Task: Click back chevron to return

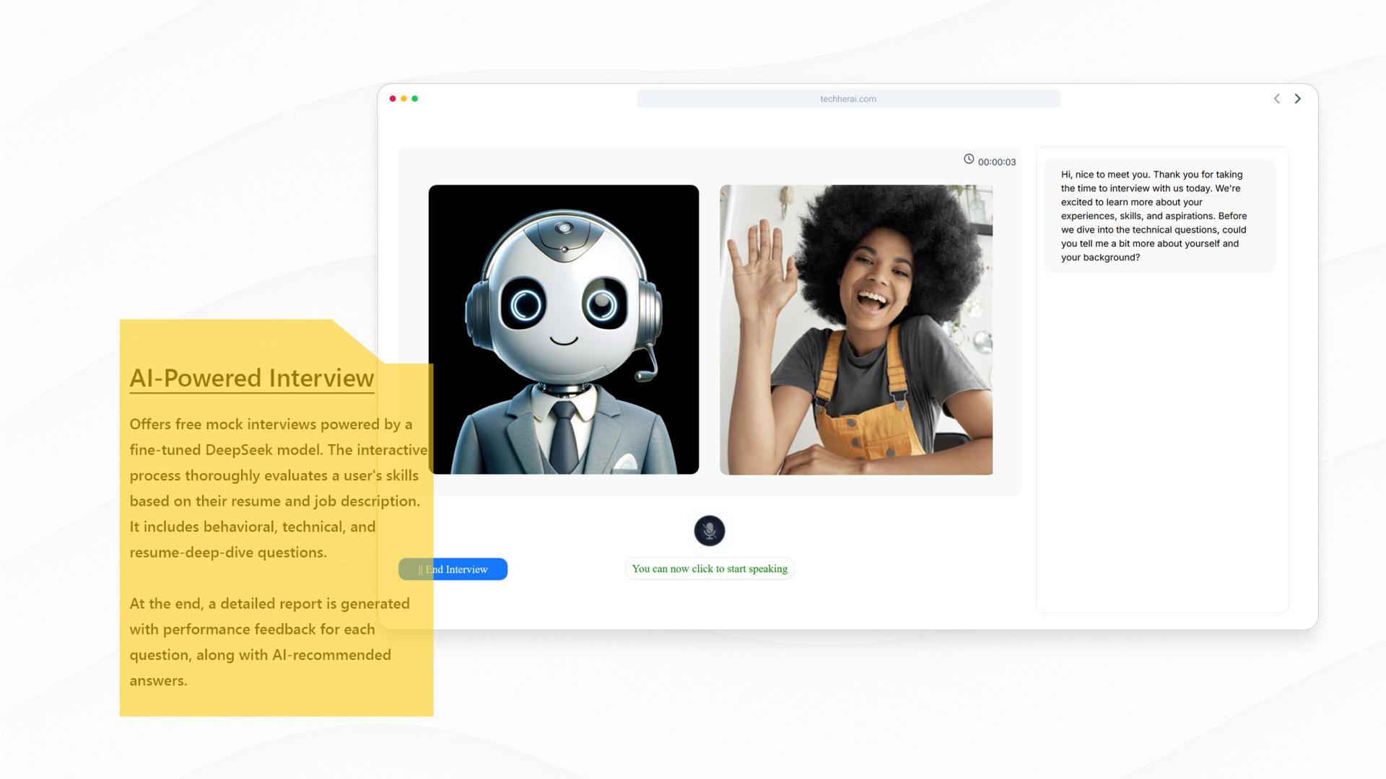Action: [1276, 99]
